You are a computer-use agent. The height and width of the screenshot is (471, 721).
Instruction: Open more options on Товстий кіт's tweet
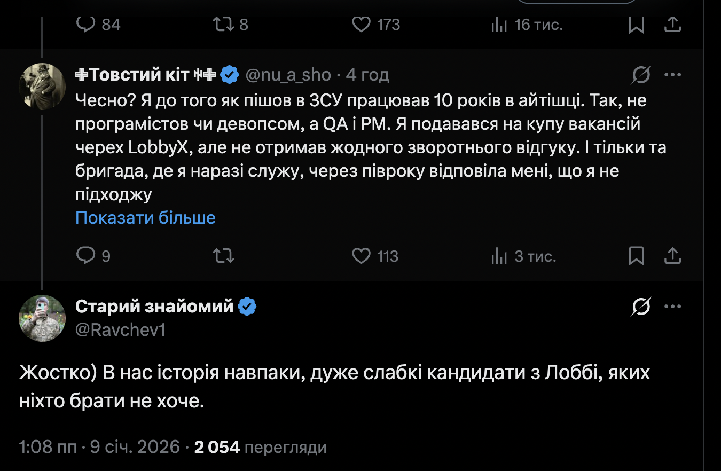(673, 75)
